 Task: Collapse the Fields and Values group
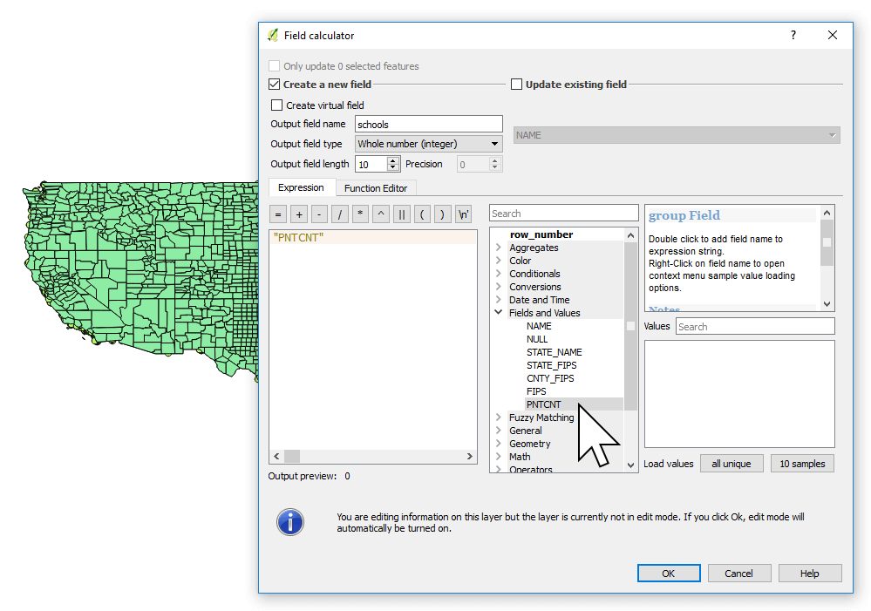(x=498, y=312)
